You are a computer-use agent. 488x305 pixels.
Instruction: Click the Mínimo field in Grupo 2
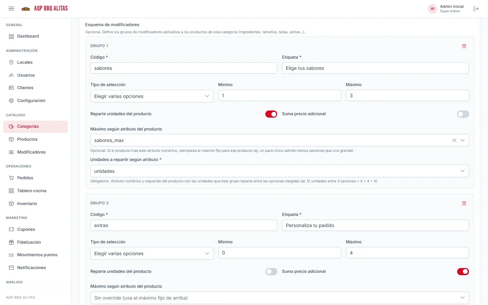click(280, 253)
